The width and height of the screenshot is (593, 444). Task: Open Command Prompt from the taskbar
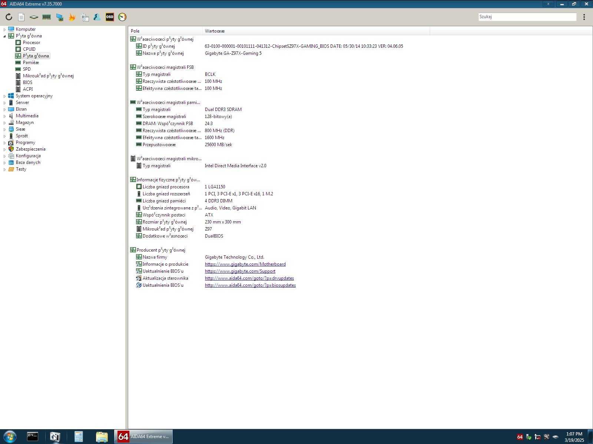coord(33,437)
